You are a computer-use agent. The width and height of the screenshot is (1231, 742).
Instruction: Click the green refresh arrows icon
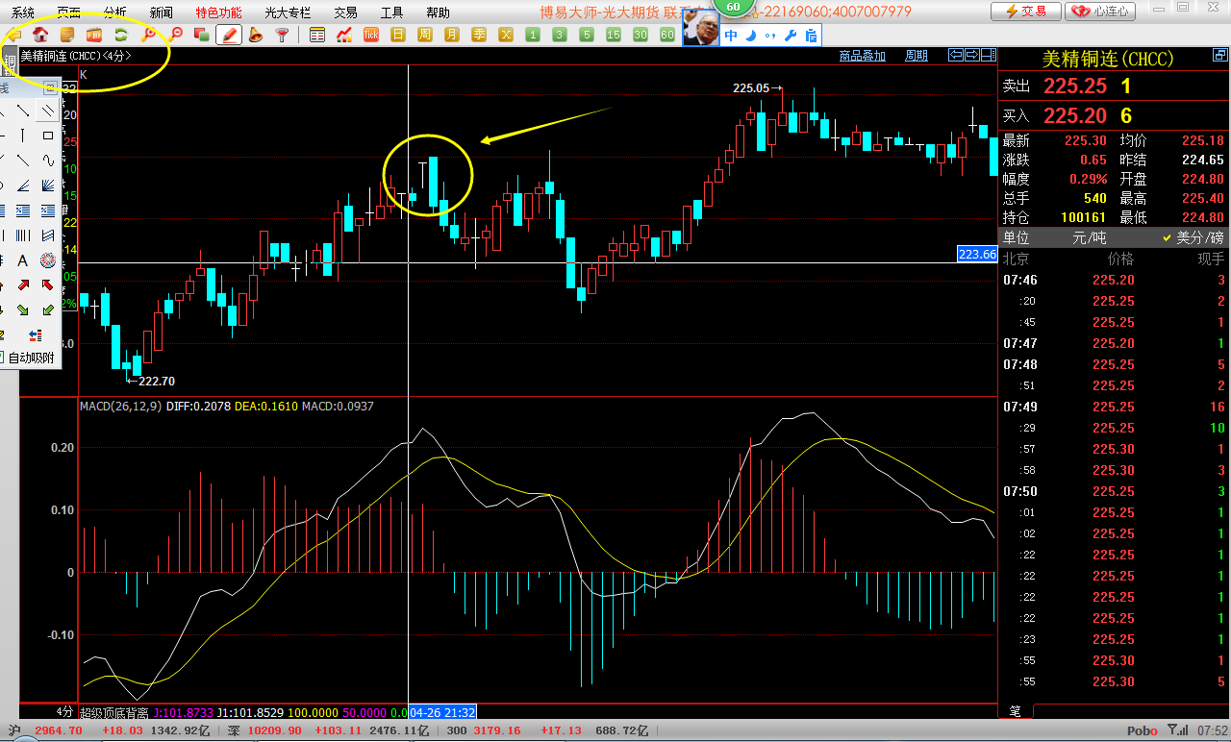(x=121, y=35)
